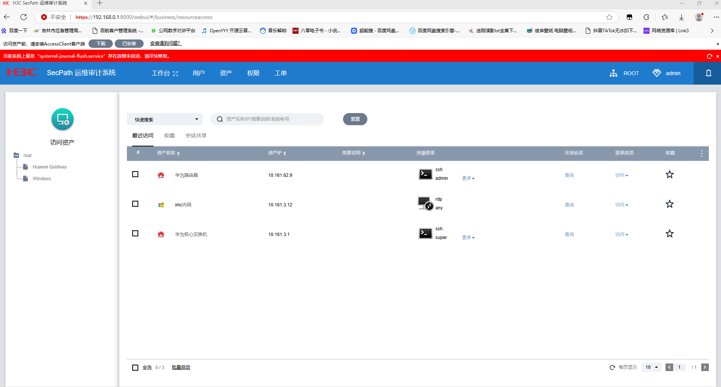Favorite the imc内网 asset star

pos(670,204)
